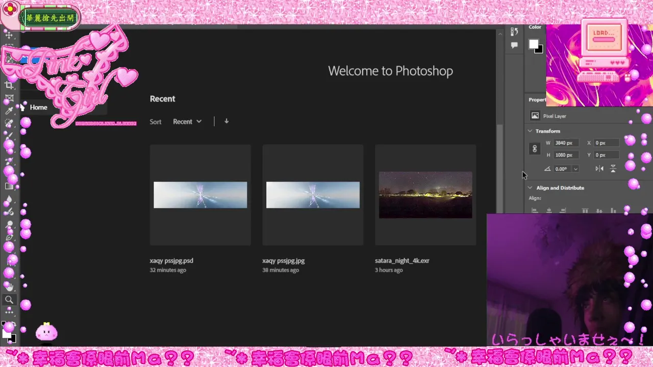Viewport: 653px width, 367px height.
Task: Toggle the width-height link constraint
Action: pos(535,149)
